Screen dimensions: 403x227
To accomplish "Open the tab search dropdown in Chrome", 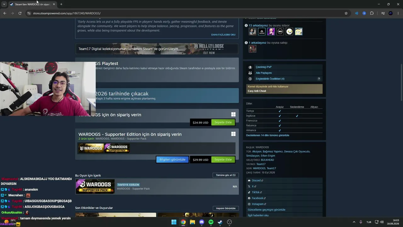I will pyautogui.click(x=4, y=4).
